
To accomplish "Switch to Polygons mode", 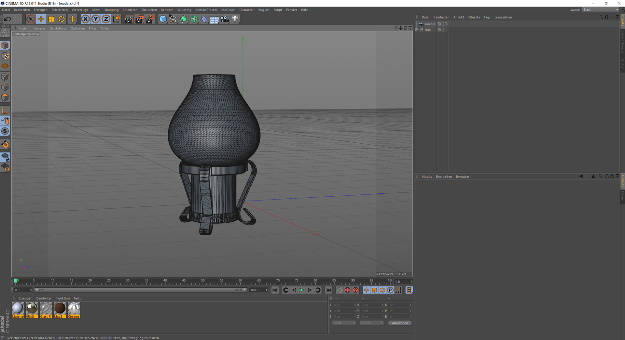I will [x=5, y=98].
